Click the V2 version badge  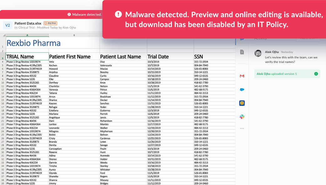(8, 25)
